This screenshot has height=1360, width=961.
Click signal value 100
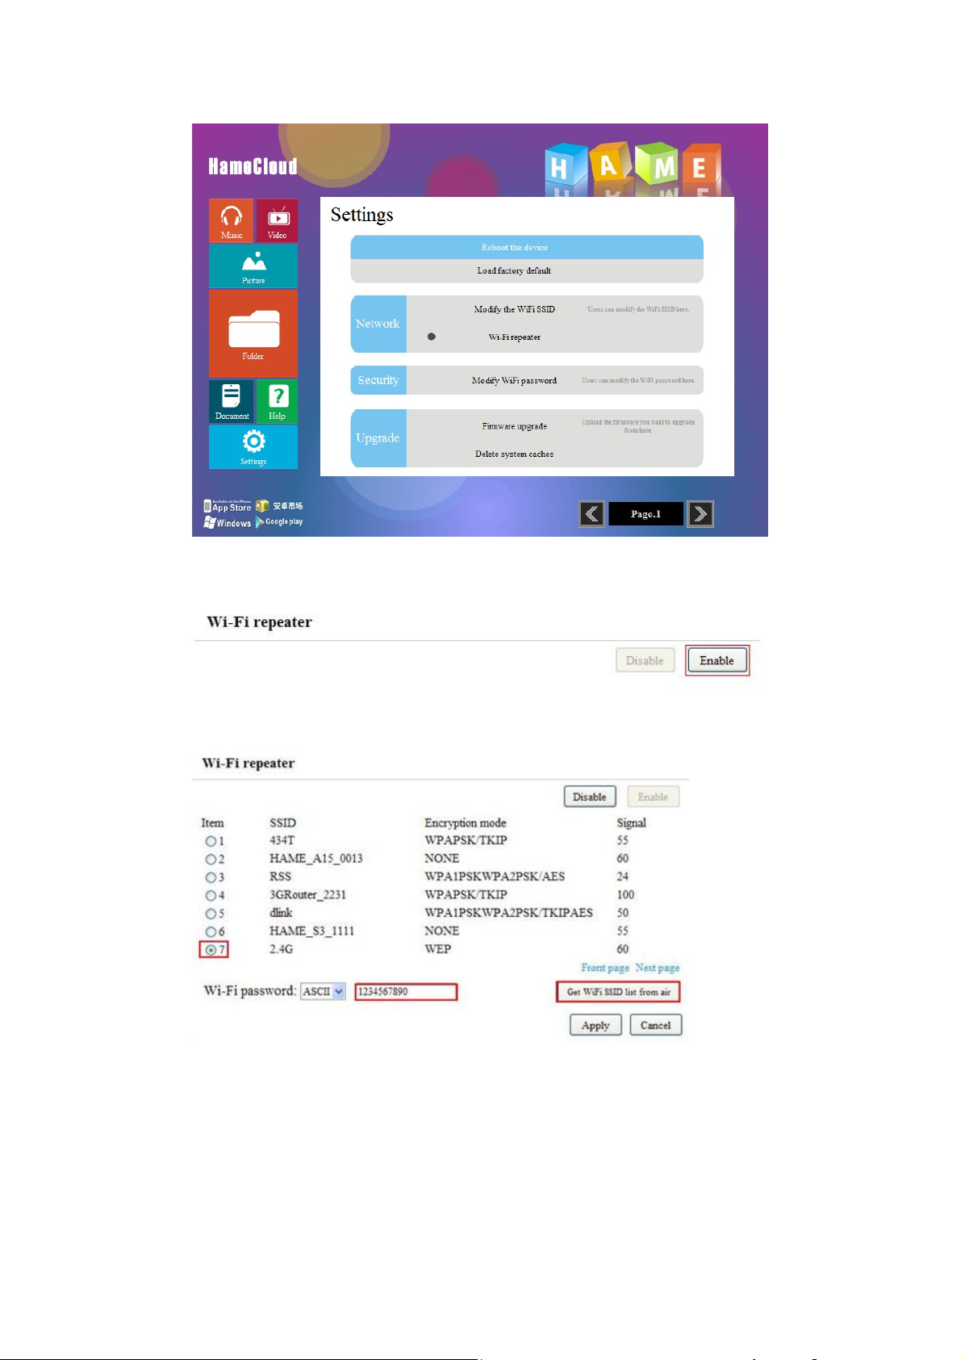(625, 895)
